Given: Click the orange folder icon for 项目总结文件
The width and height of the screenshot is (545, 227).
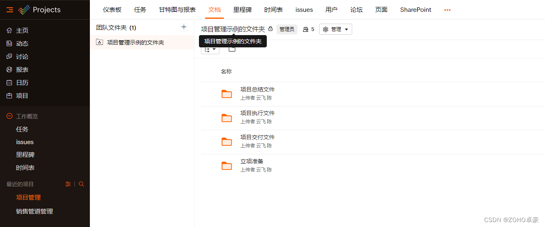Looking at the screenshot, I should (x=227, y=94).
